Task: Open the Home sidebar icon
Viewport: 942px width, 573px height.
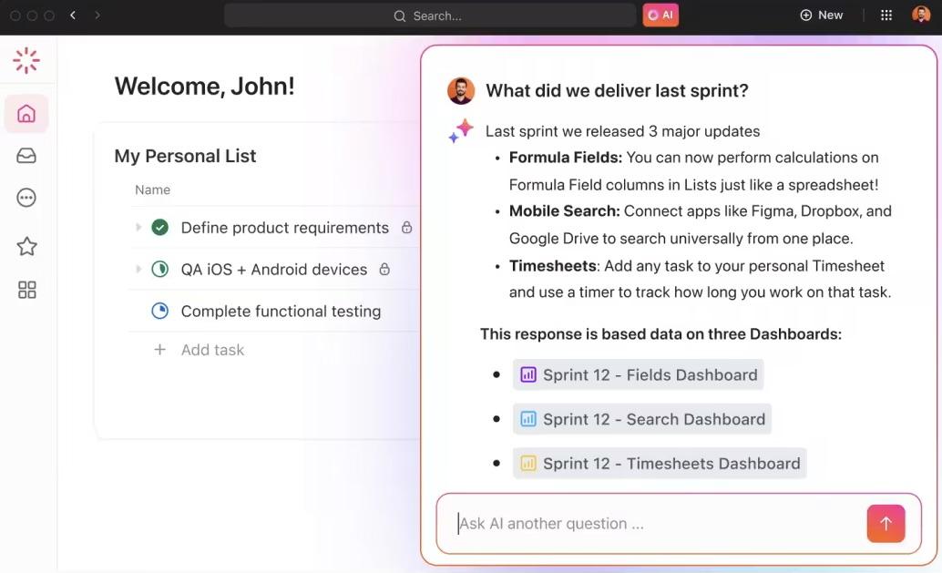Action: (26, 114)
